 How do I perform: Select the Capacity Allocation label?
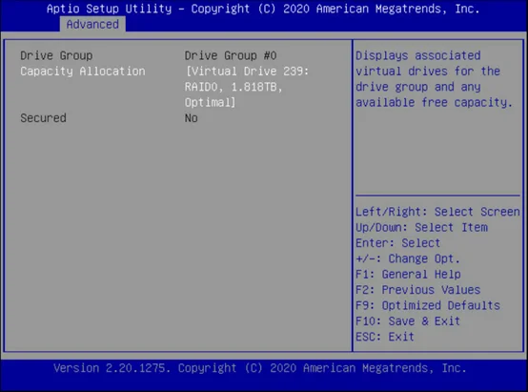83,72
